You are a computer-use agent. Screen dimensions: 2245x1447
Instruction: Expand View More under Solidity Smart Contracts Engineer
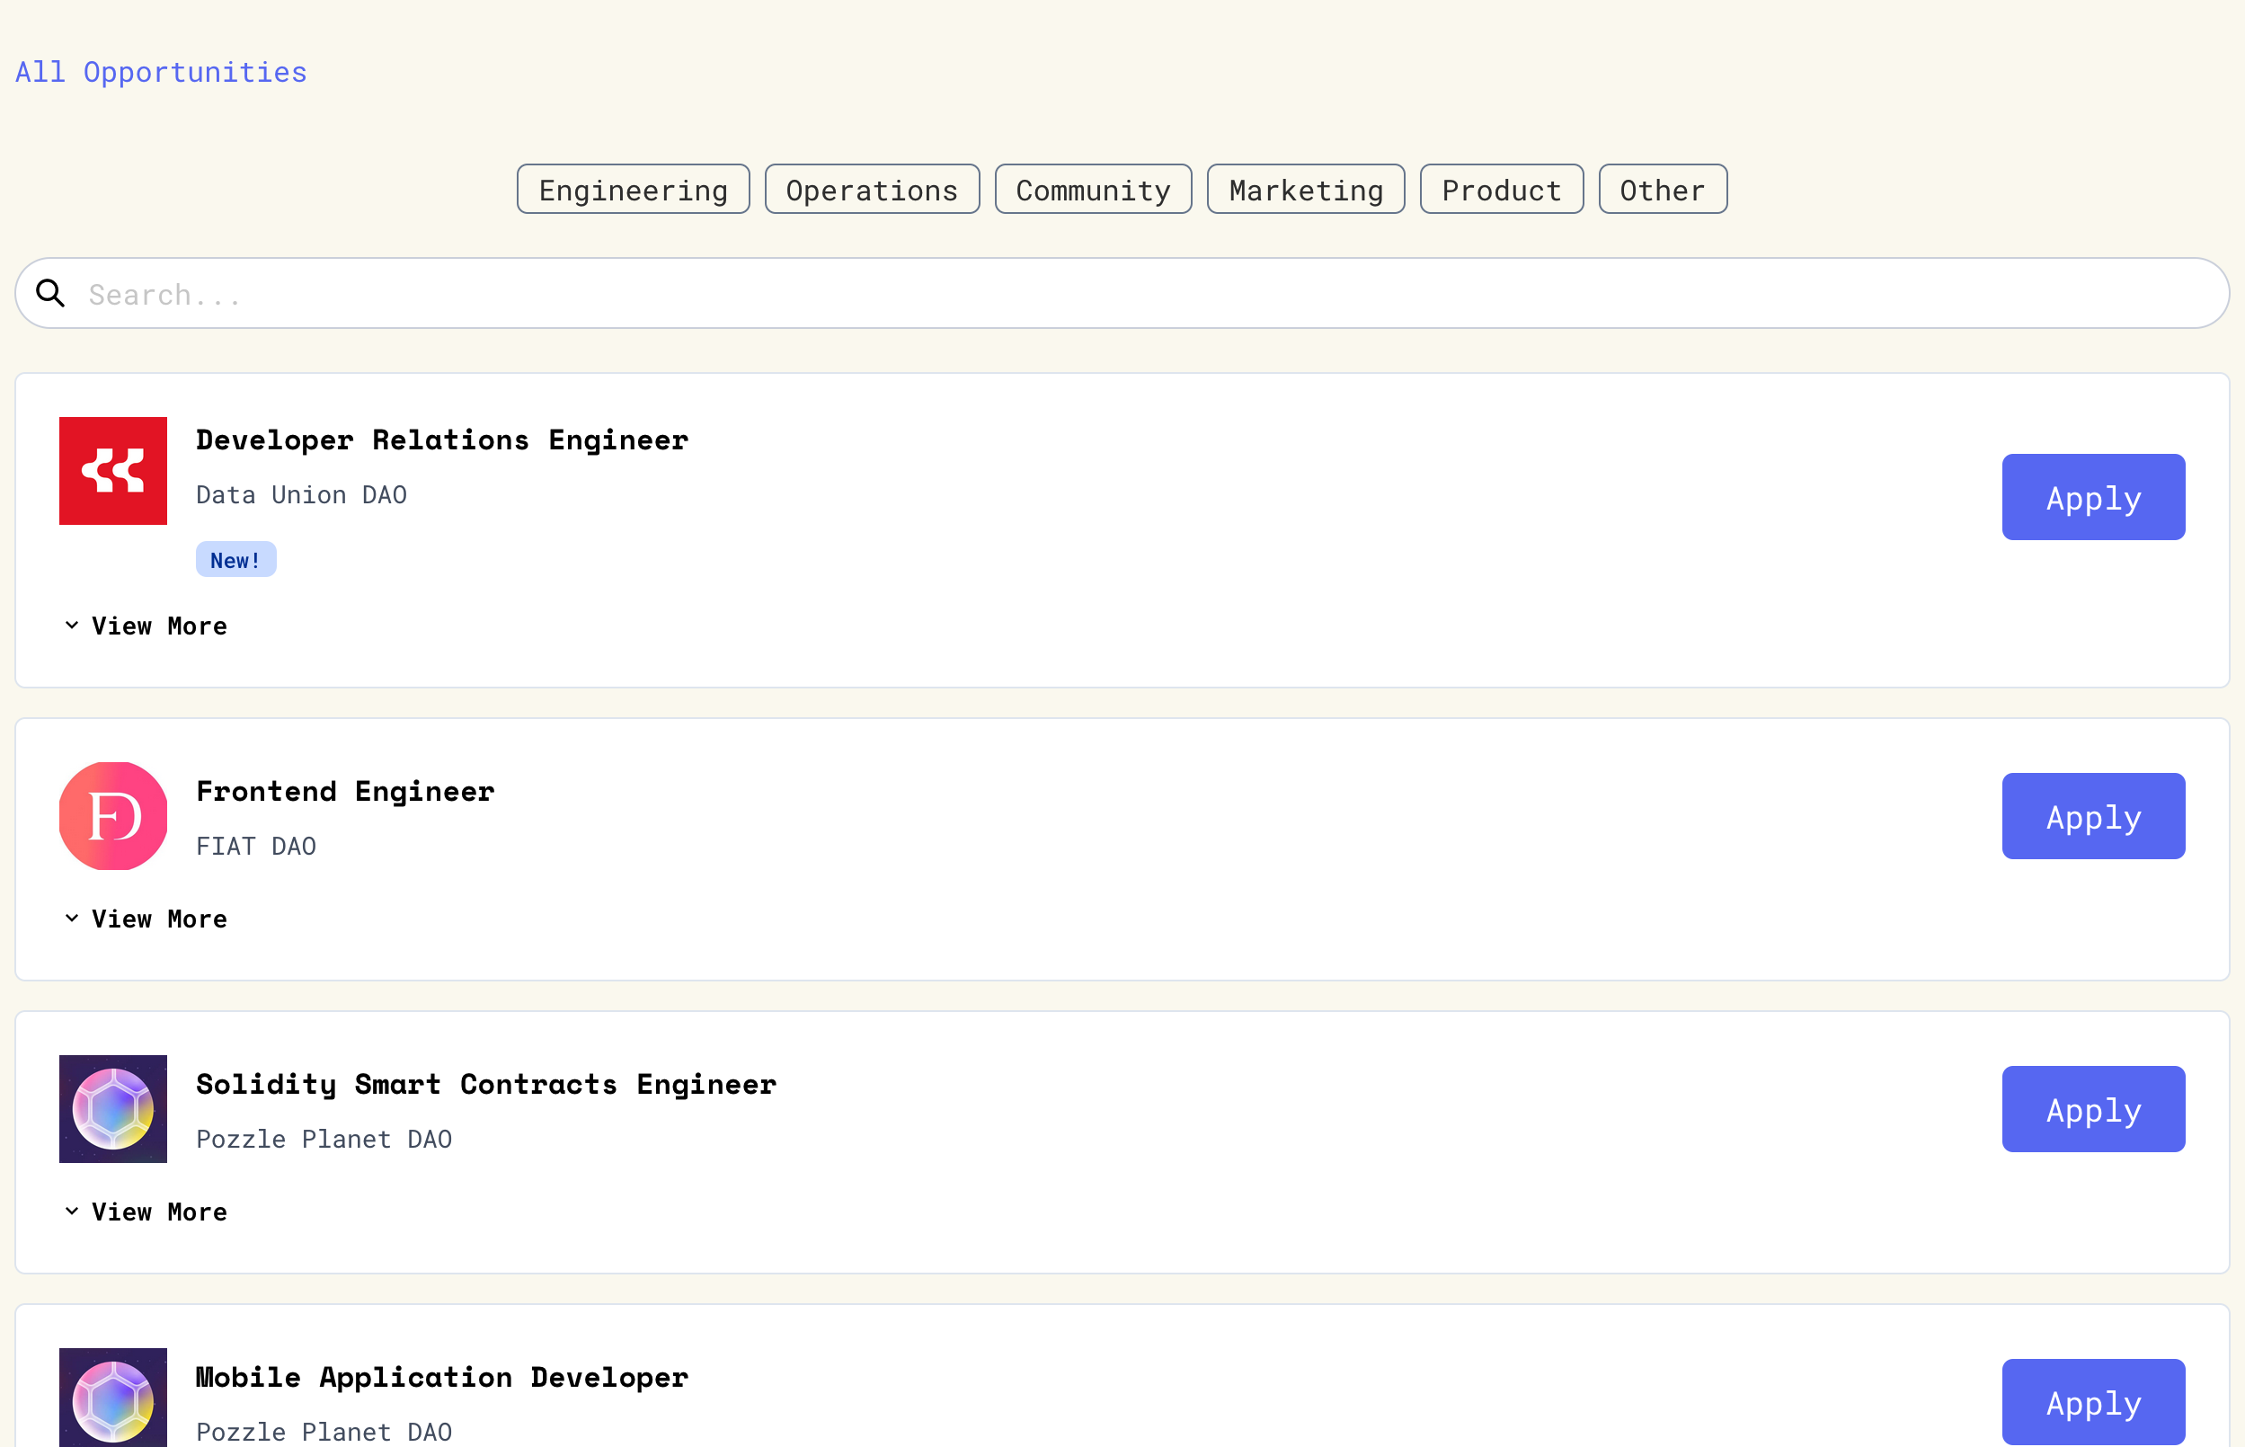pos(146,1212)
